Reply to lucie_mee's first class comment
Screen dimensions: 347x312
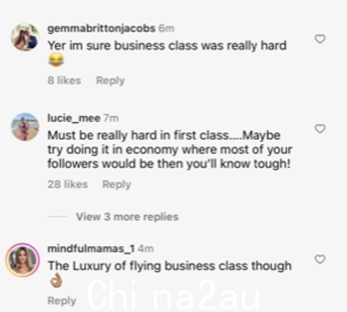coord(117,184)
